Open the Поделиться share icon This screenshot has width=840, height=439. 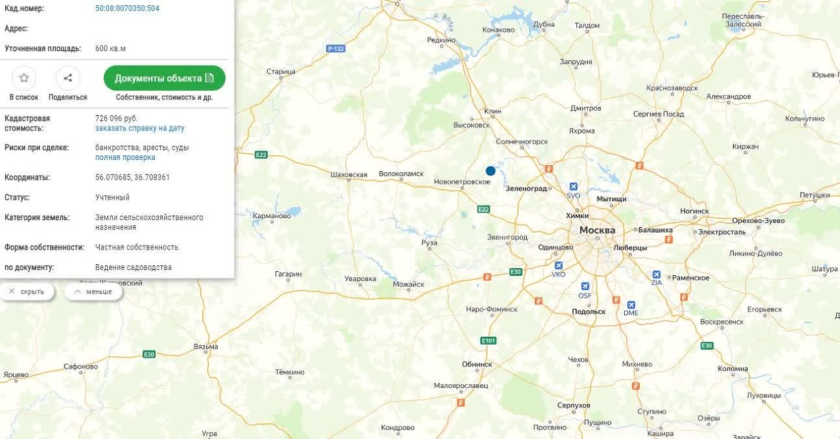(68, 78)
